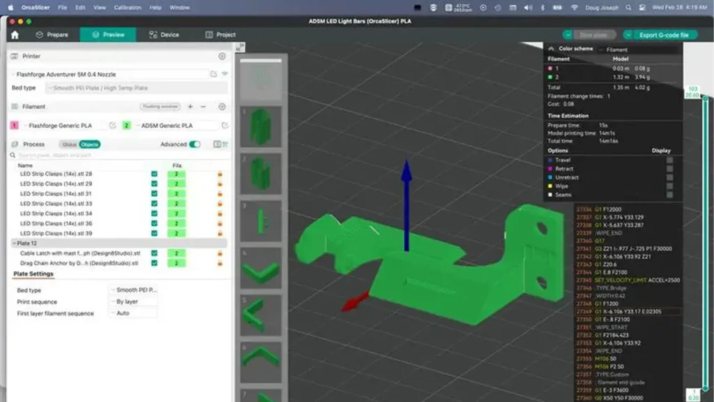Open macOS Control Center icon

click(642, 8)
